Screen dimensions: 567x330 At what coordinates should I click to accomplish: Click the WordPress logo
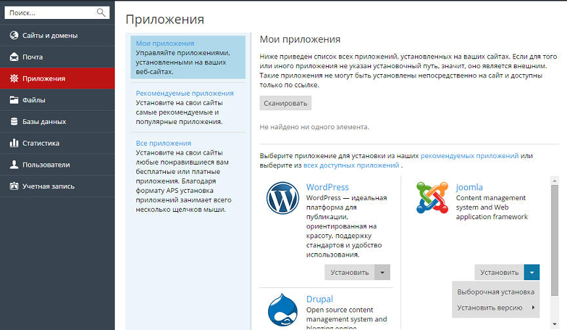(283, 197)
